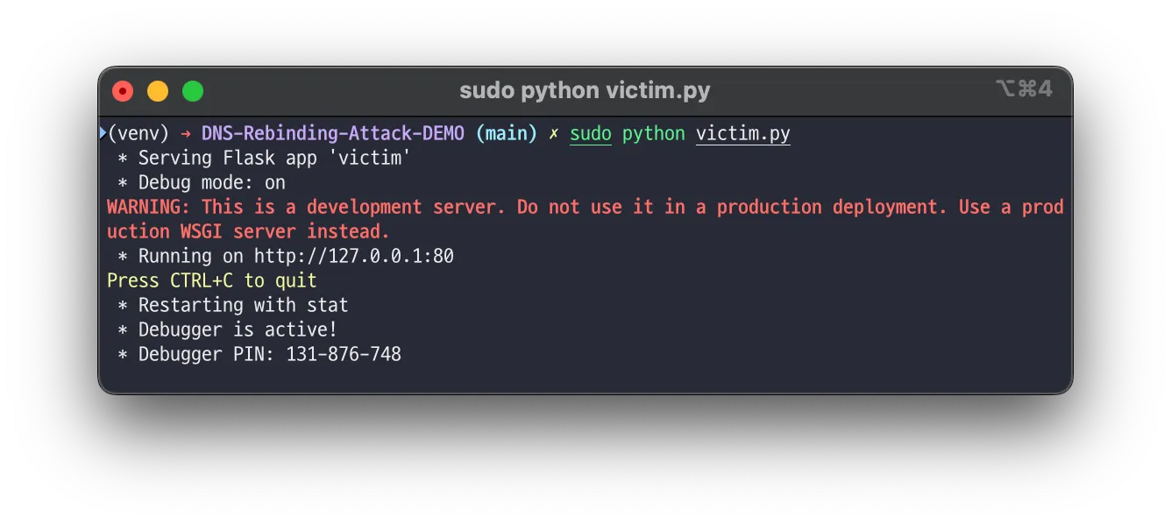Click the '(main)' git branch label
The width and height of the screenshot is (1171, 524).
point(507,134)
